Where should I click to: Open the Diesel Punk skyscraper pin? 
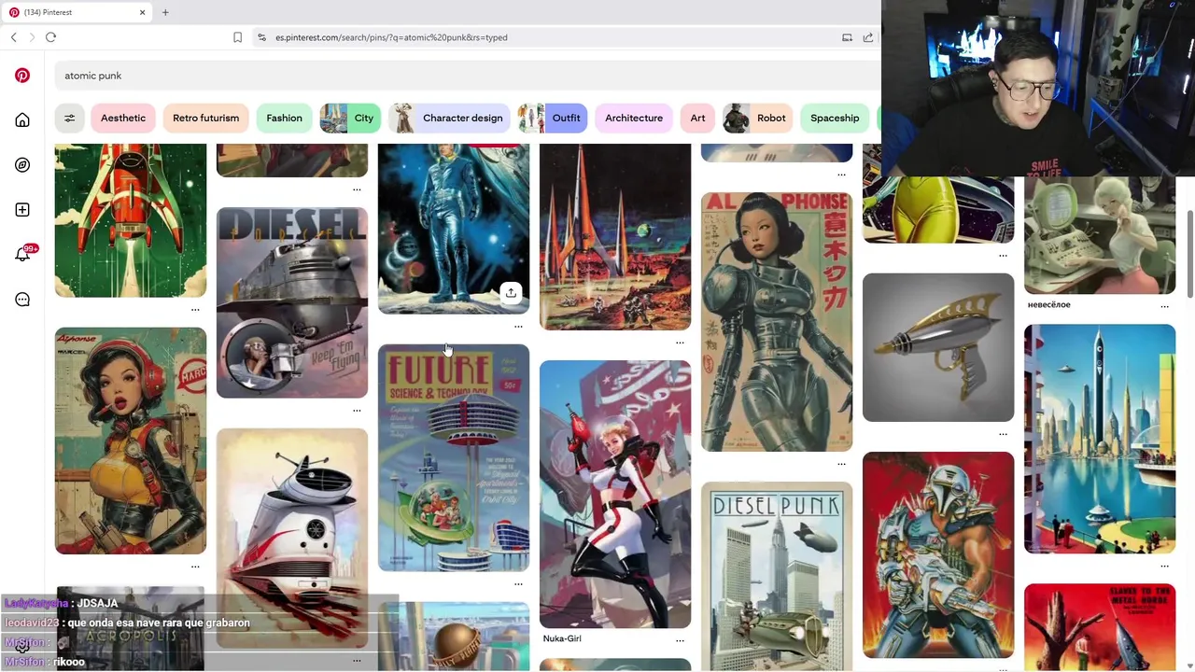tap(777, 577)
